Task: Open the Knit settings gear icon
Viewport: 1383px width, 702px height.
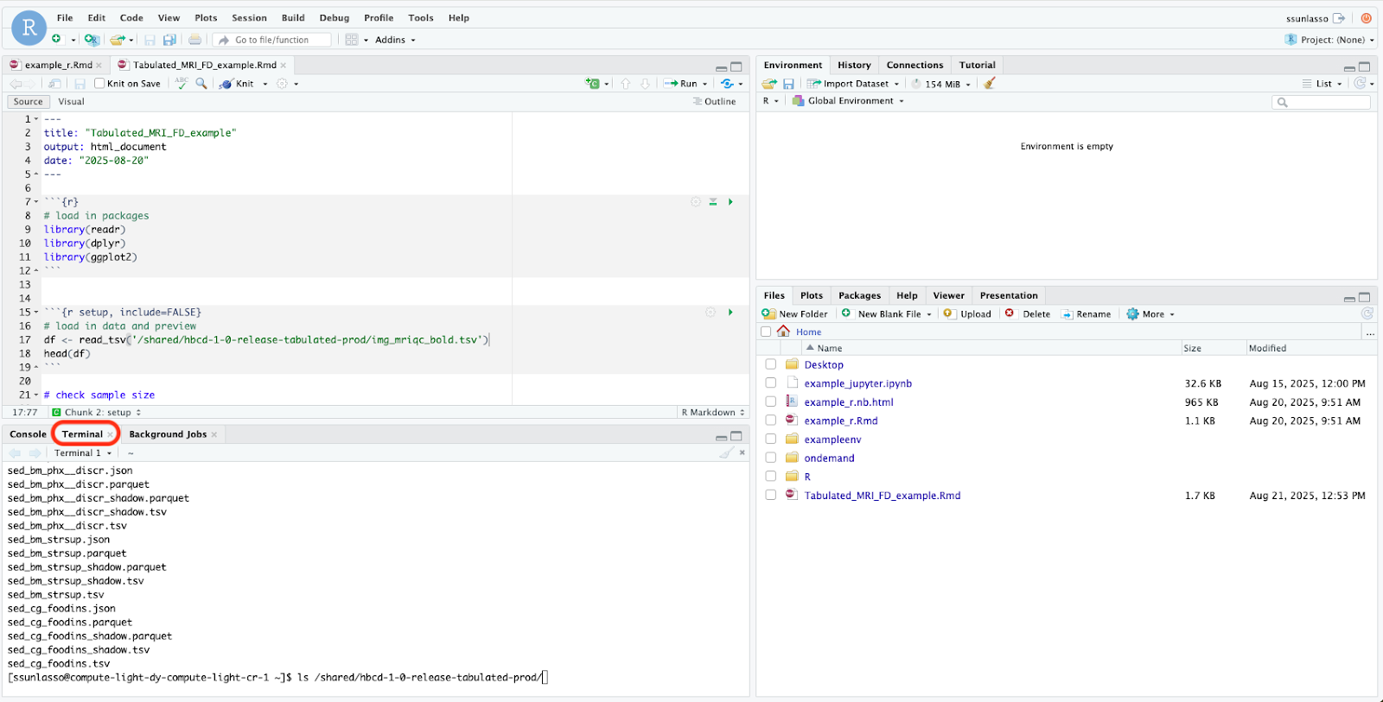Action: (282, 84)
